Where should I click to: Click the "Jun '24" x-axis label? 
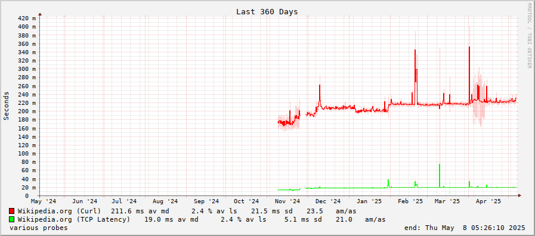(x=85, y=201)
